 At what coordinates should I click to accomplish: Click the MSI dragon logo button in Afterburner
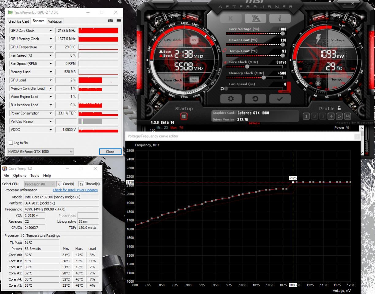255,18
